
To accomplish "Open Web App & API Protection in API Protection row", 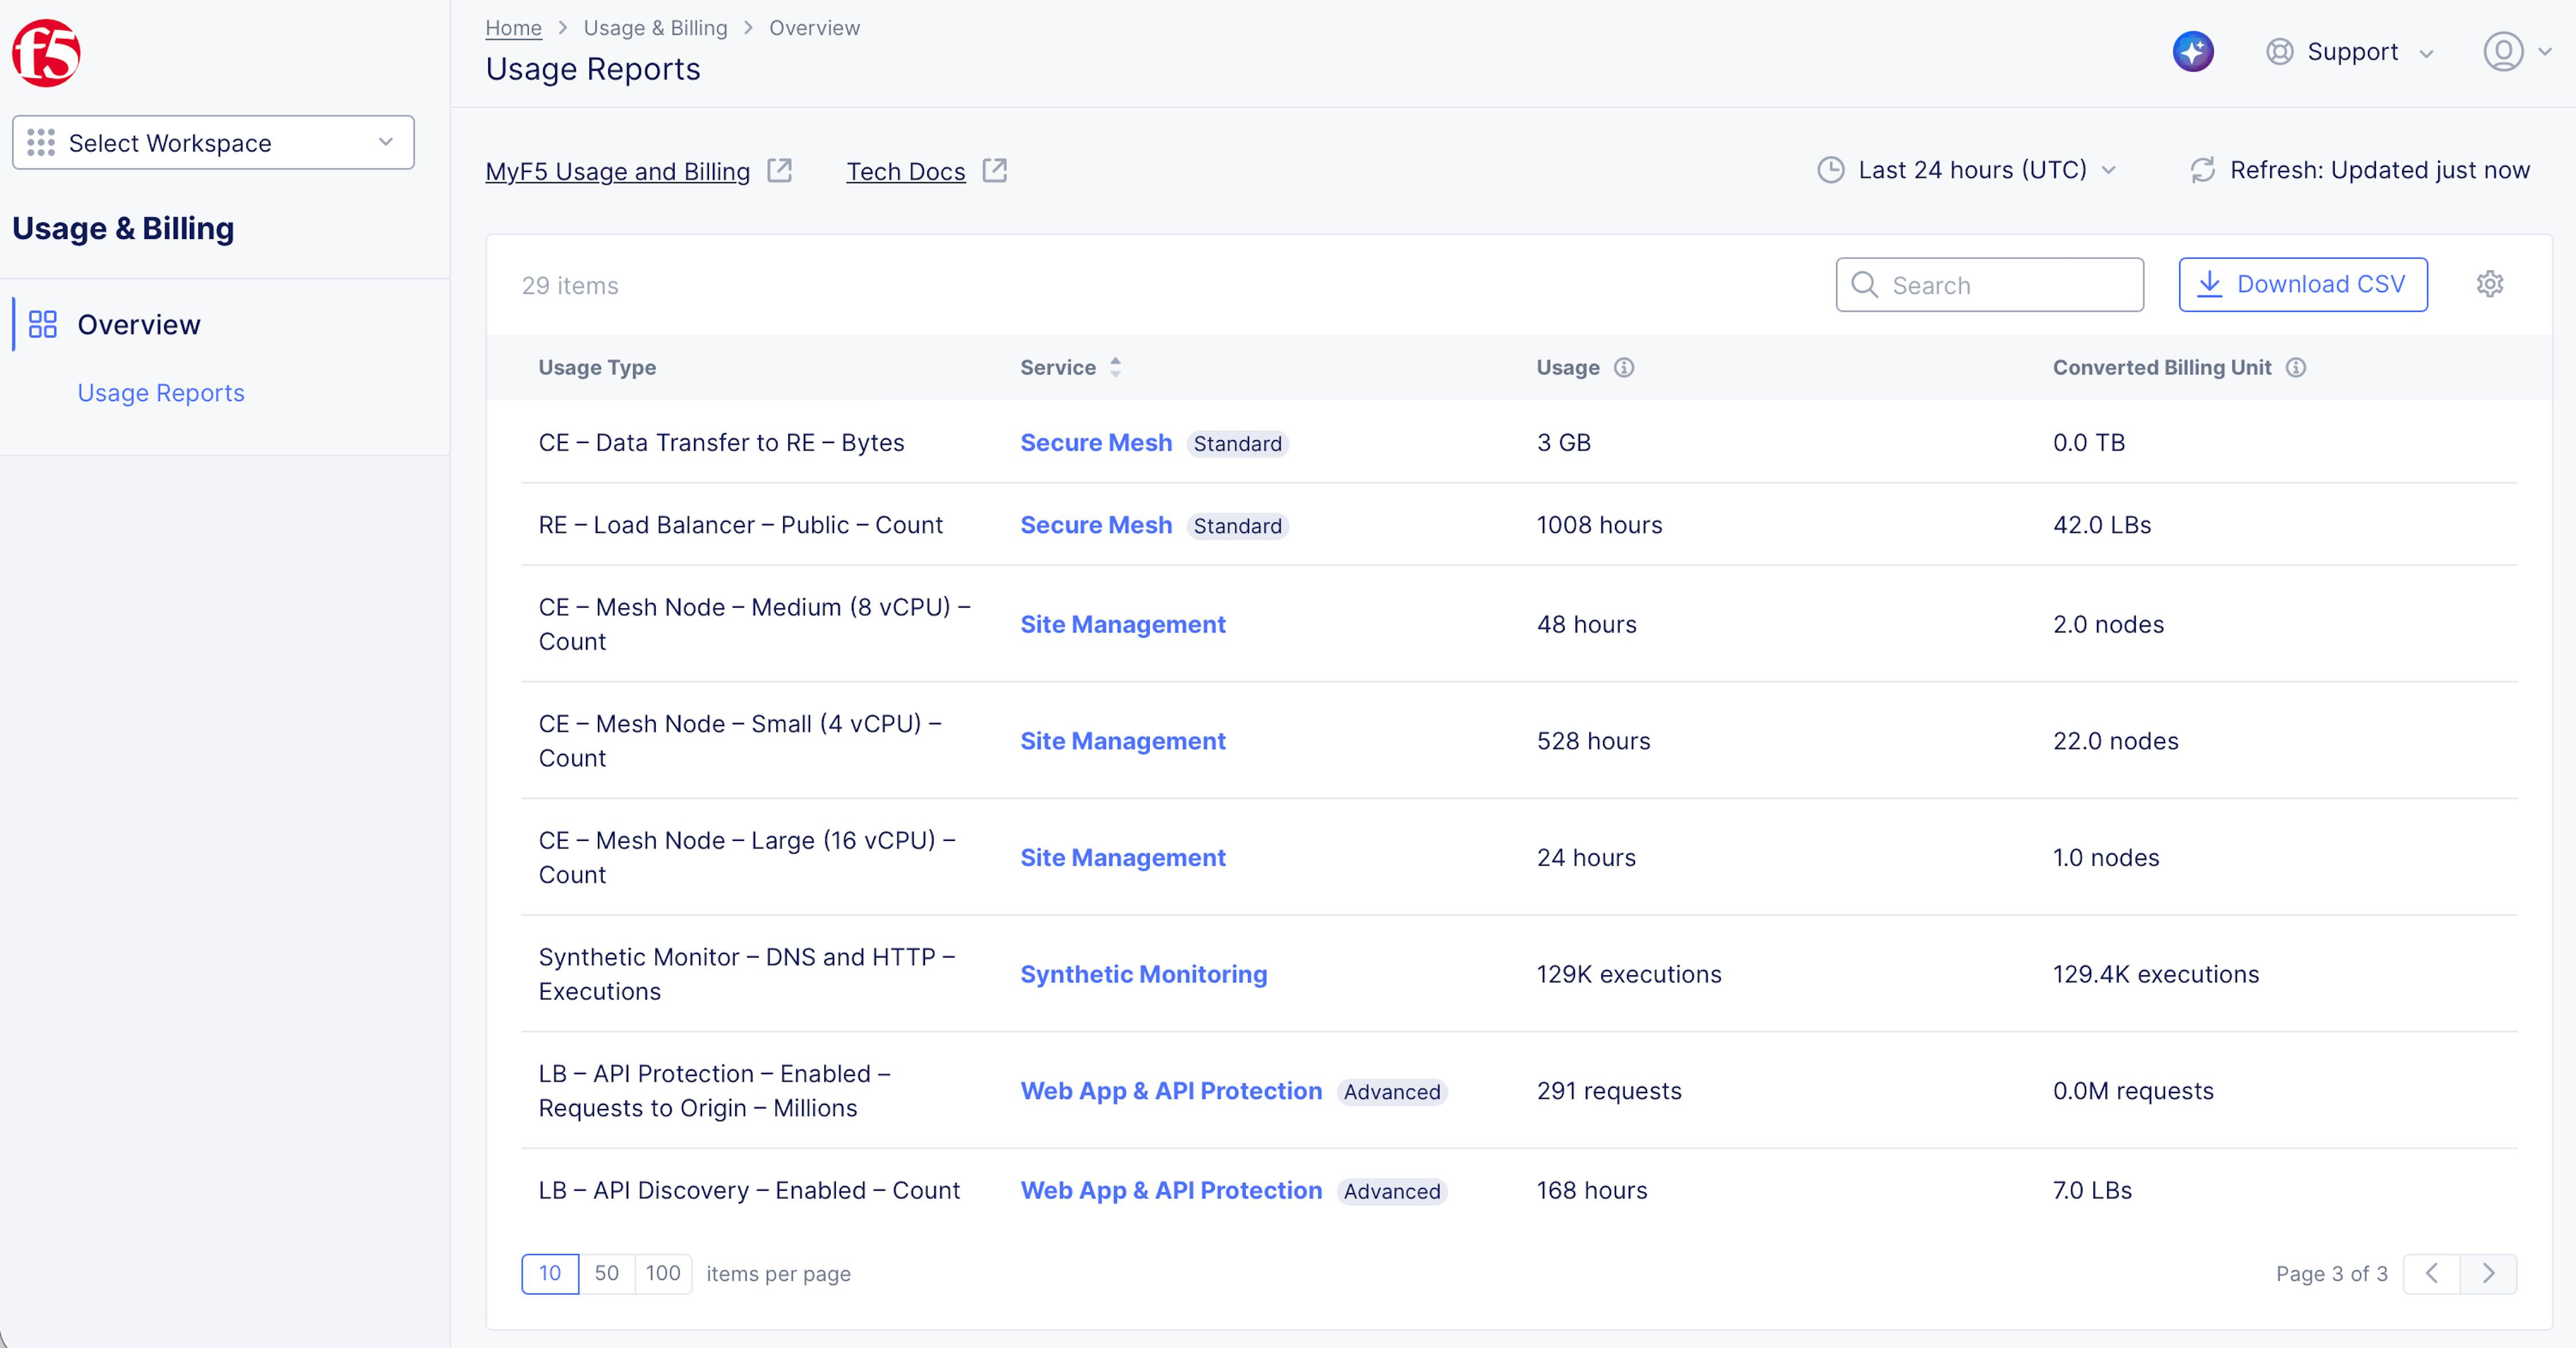I will point(1171,1091).
